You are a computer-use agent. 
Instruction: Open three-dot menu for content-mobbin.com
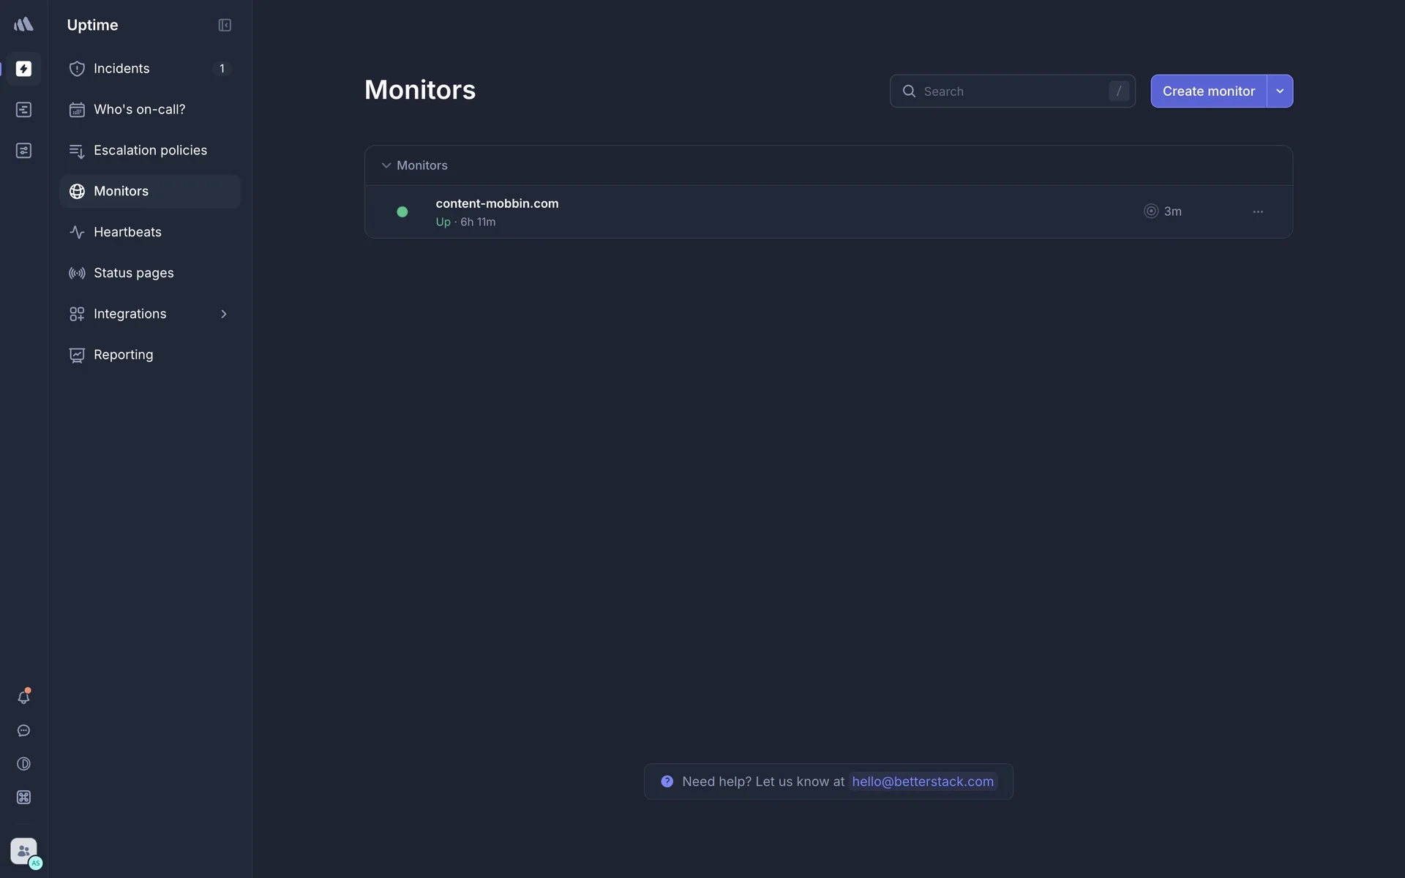(1257, 211)
